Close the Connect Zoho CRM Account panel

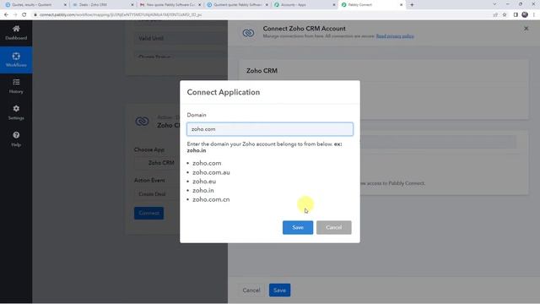pyautogui.click(x=526, y=29)
